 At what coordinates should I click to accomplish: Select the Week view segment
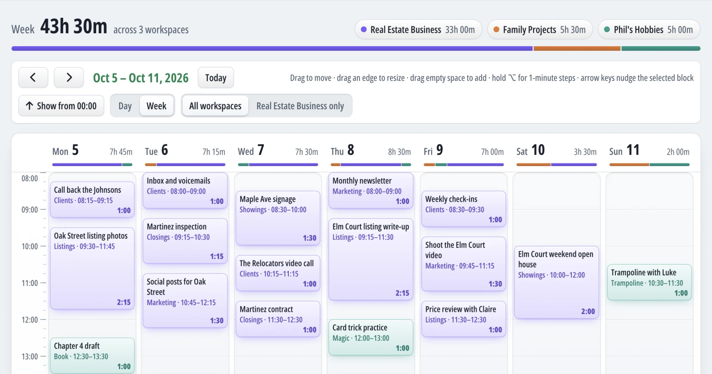[157, 106]
